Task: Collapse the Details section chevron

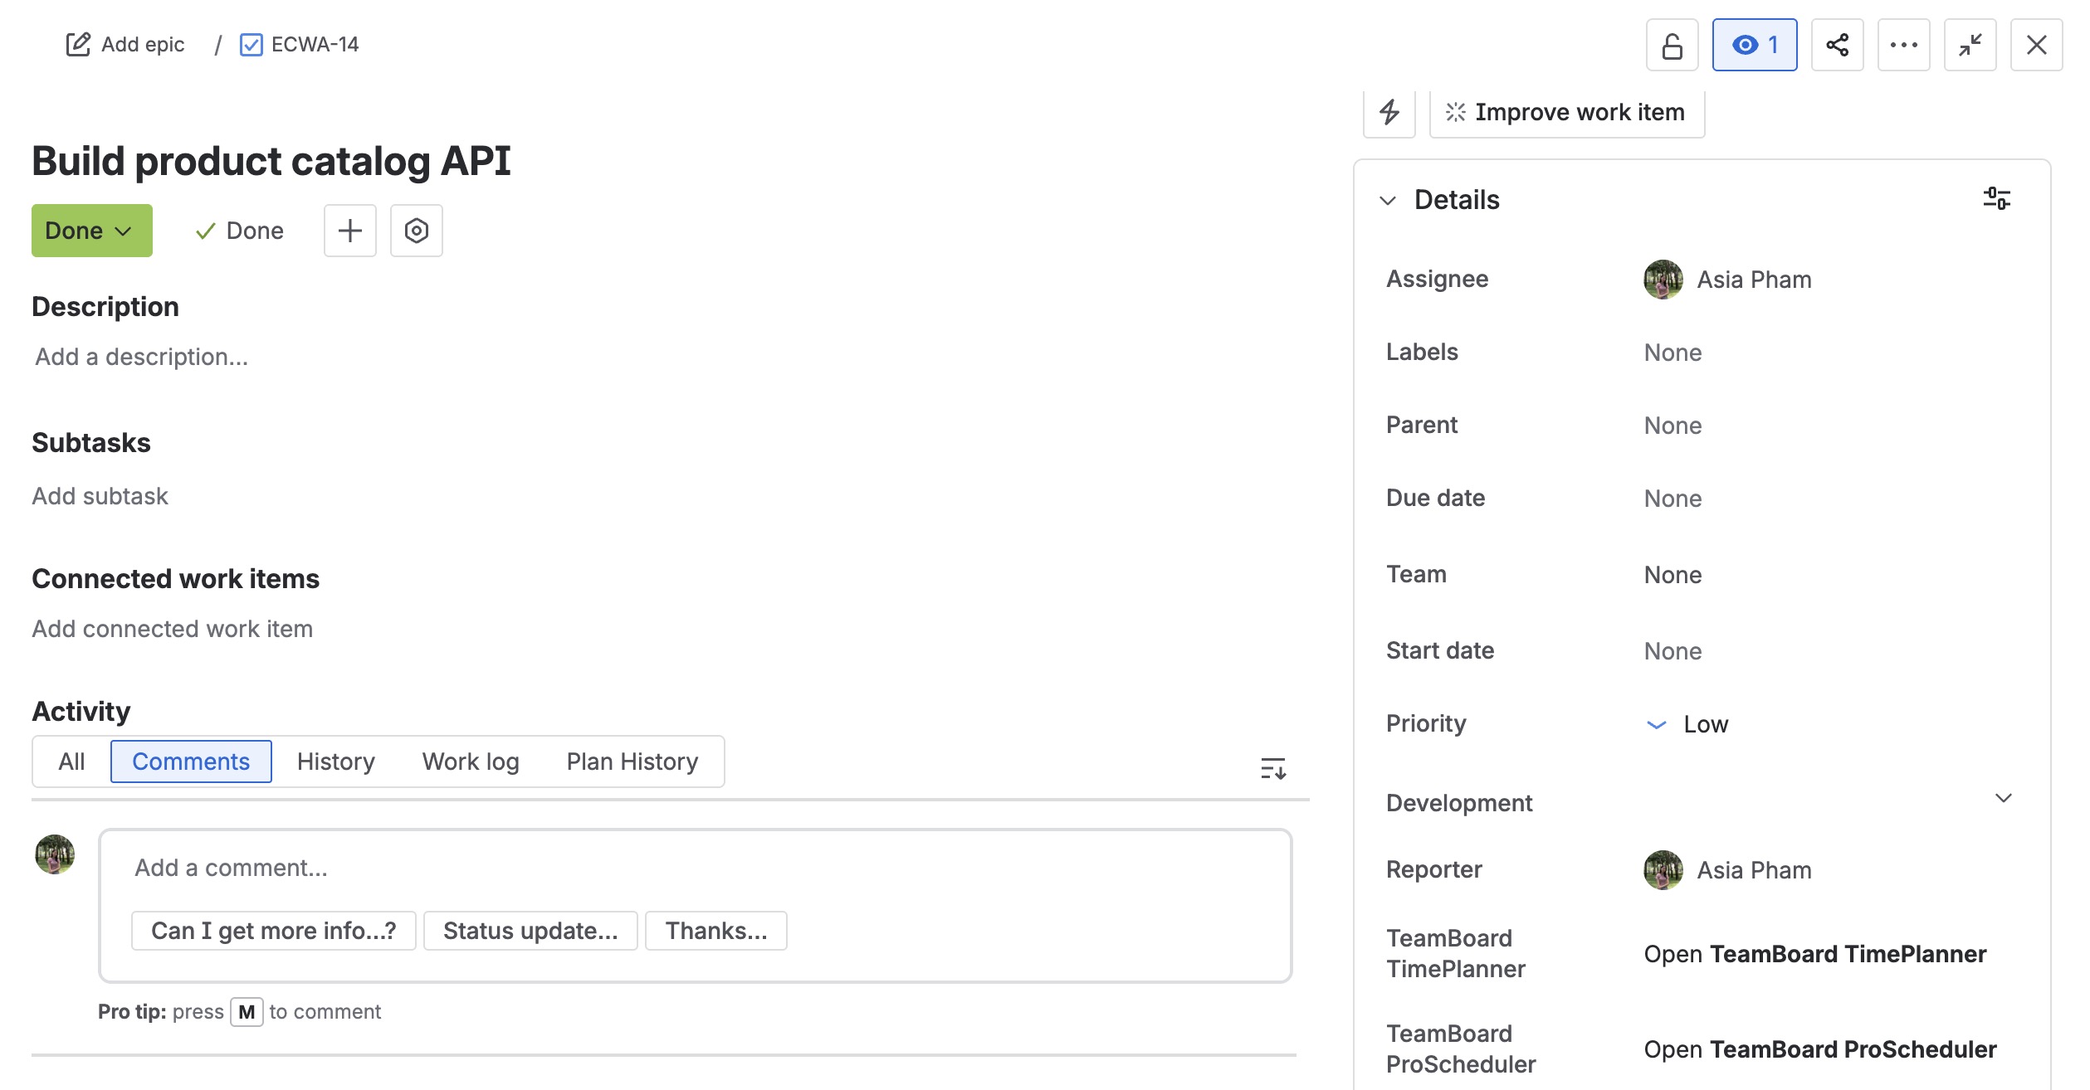Action: tap(1387, 201)
